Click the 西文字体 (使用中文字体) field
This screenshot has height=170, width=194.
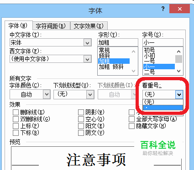[x=47, y=59]
